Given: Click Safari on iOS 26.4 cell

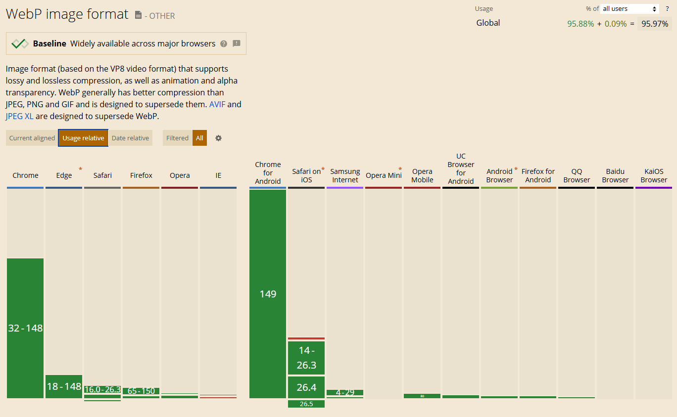Looking at the screenshot, I should [306, 387].
